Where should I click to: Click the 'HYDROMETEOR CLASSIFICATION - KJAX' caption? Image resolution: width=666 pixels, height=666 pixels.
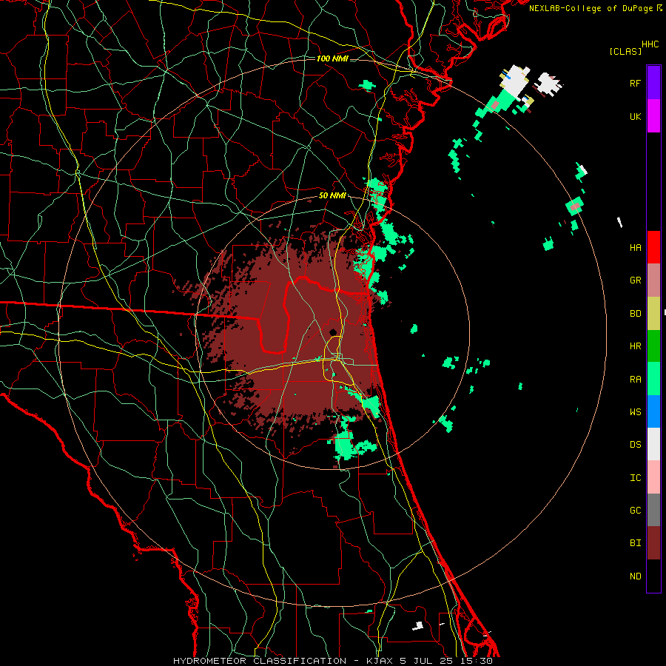(x=283, y=661)
